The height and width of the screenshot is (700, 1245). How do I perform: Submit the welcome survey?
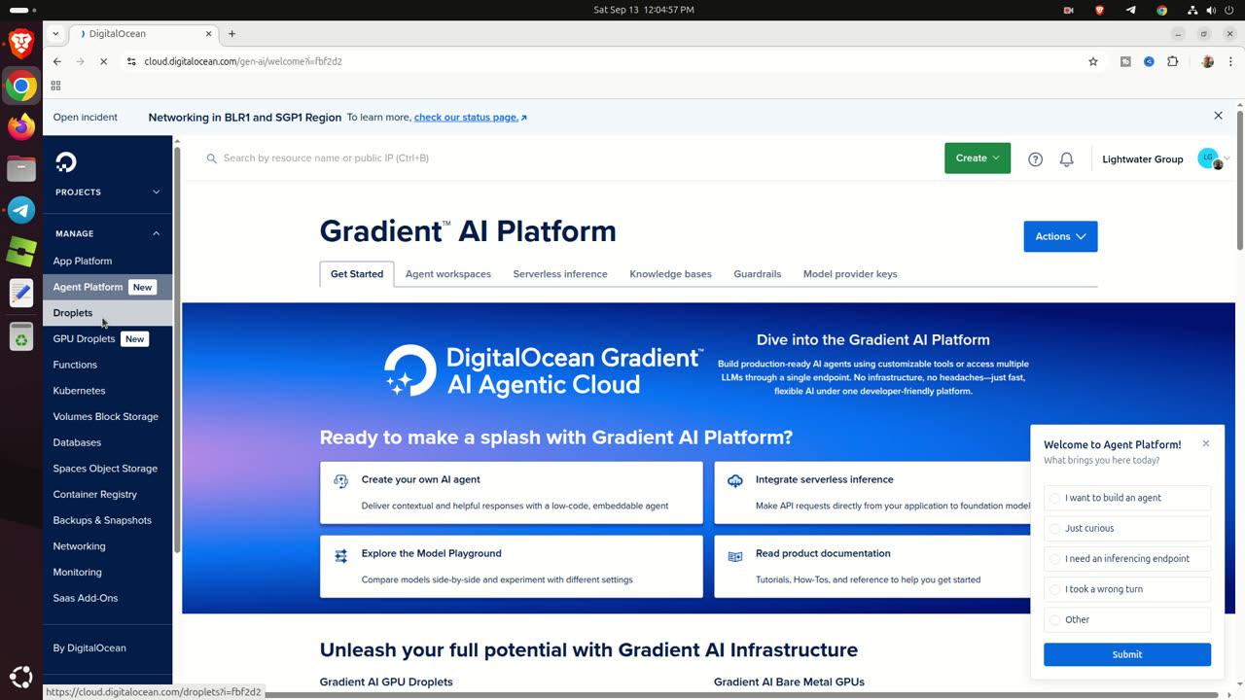(1127, 654)
